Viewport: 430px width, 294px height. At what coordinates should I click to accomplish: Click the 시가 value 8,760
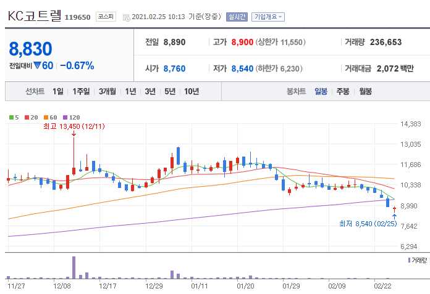coord(174,68)
